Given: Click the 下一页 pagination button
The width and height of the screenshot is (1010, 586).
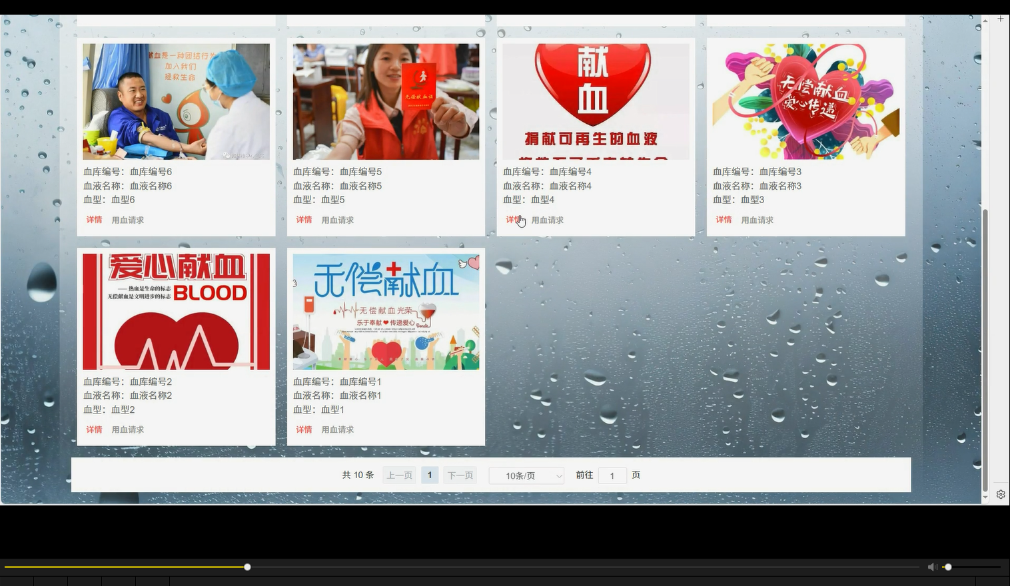Looking at the screenshot, I should pyautogui.click(x=460, y=475).
